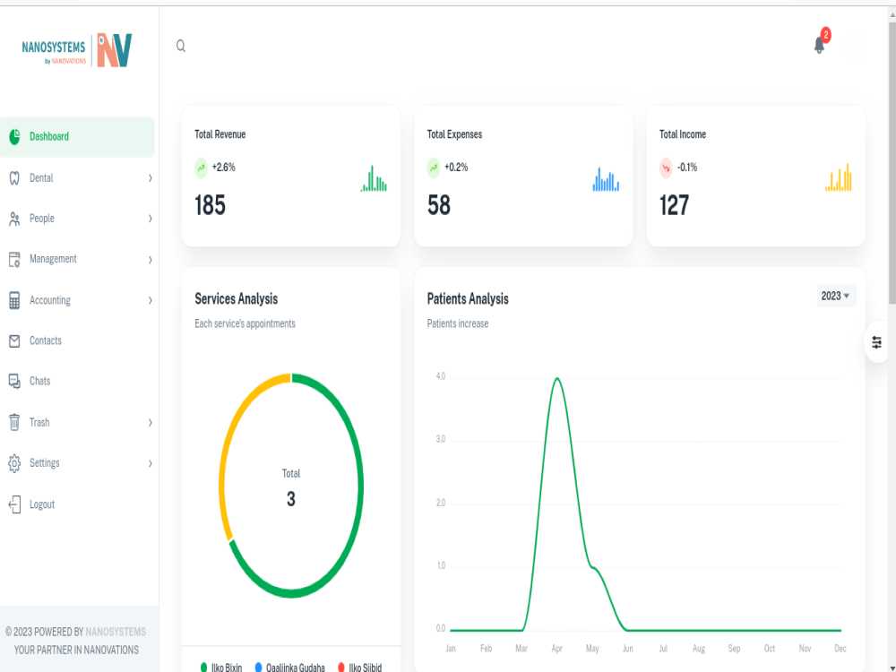Click the People users icon
This screenshot has height=672, width=896.
(x=15, y=219)
